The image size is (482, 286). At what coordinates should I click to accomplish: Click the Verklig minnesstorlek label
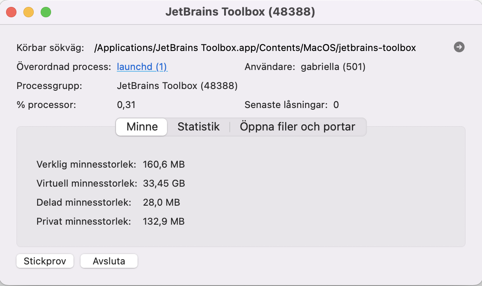coord(87,164)
